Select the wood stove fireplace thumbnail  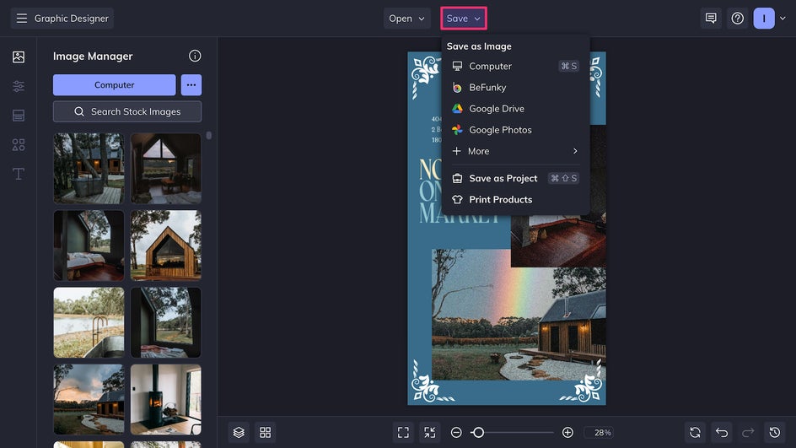(166, 400)
